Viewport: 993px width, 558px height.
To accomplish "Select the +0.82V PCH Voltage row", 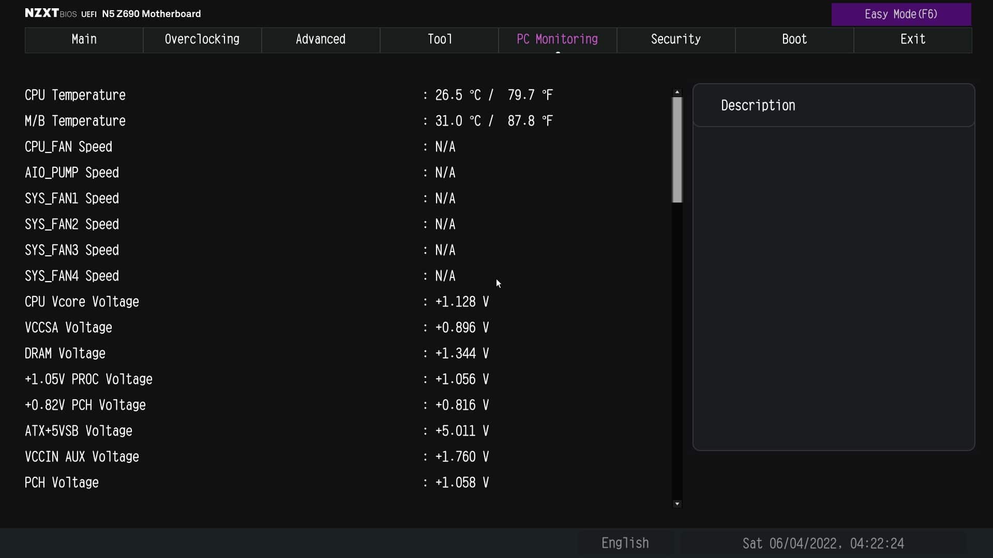I will pyautogui.click(x=347, y=405).
